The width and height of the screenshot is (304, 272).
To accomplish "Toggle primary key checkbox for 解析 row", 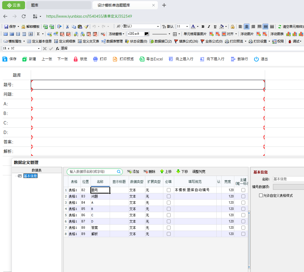I will [243, 234].
